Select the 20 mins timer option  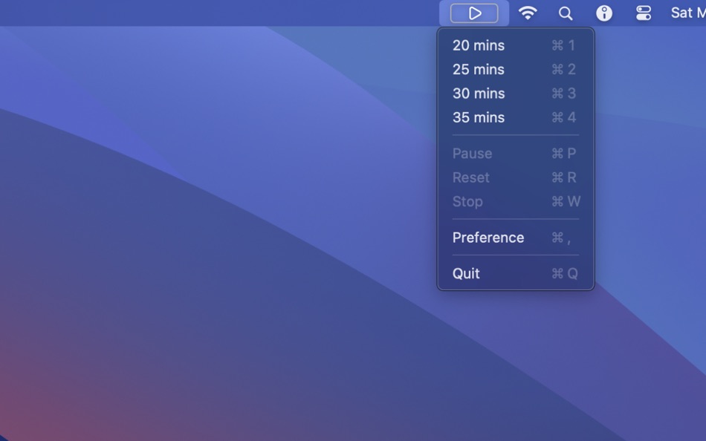(478, 45)
